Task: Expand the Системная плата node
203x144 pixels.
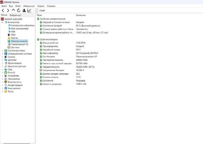Action: pos(3,51)
